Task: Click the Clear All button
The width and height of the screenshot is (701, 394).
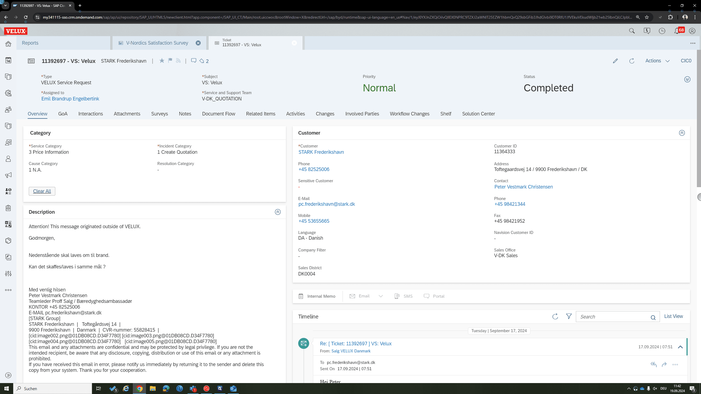Action: (x=42, y=191)
